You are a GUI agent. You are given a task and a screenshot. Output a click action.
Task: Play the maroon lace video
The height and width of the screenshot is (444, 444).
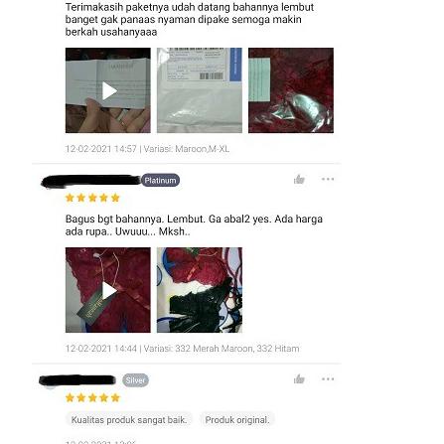click(x=108, y=290)
